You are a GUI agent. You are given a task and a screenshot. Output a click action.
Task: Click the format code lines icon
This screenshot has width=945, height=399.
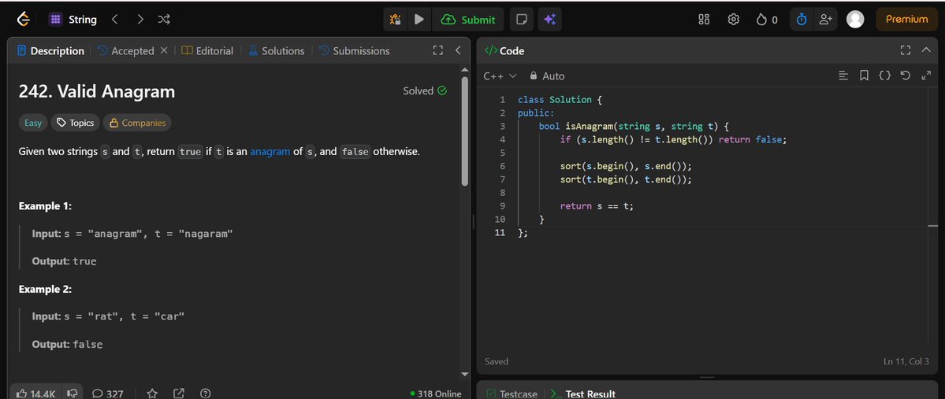[844, 76]
